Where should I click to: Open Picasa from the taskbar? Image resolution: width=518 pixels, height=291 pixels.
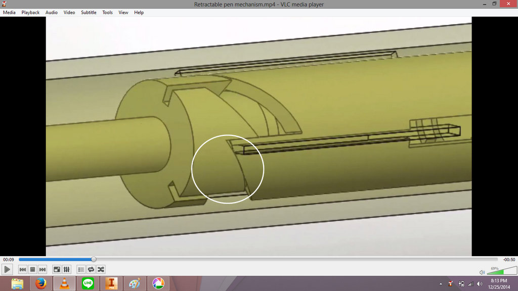coord(158,283)
